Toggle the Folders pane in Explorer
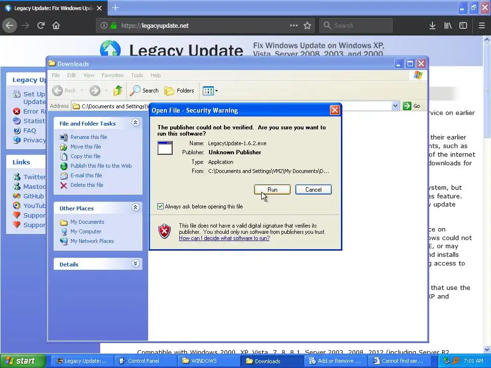The width and height of the screenshot is (491, 368). click(179, 91)
